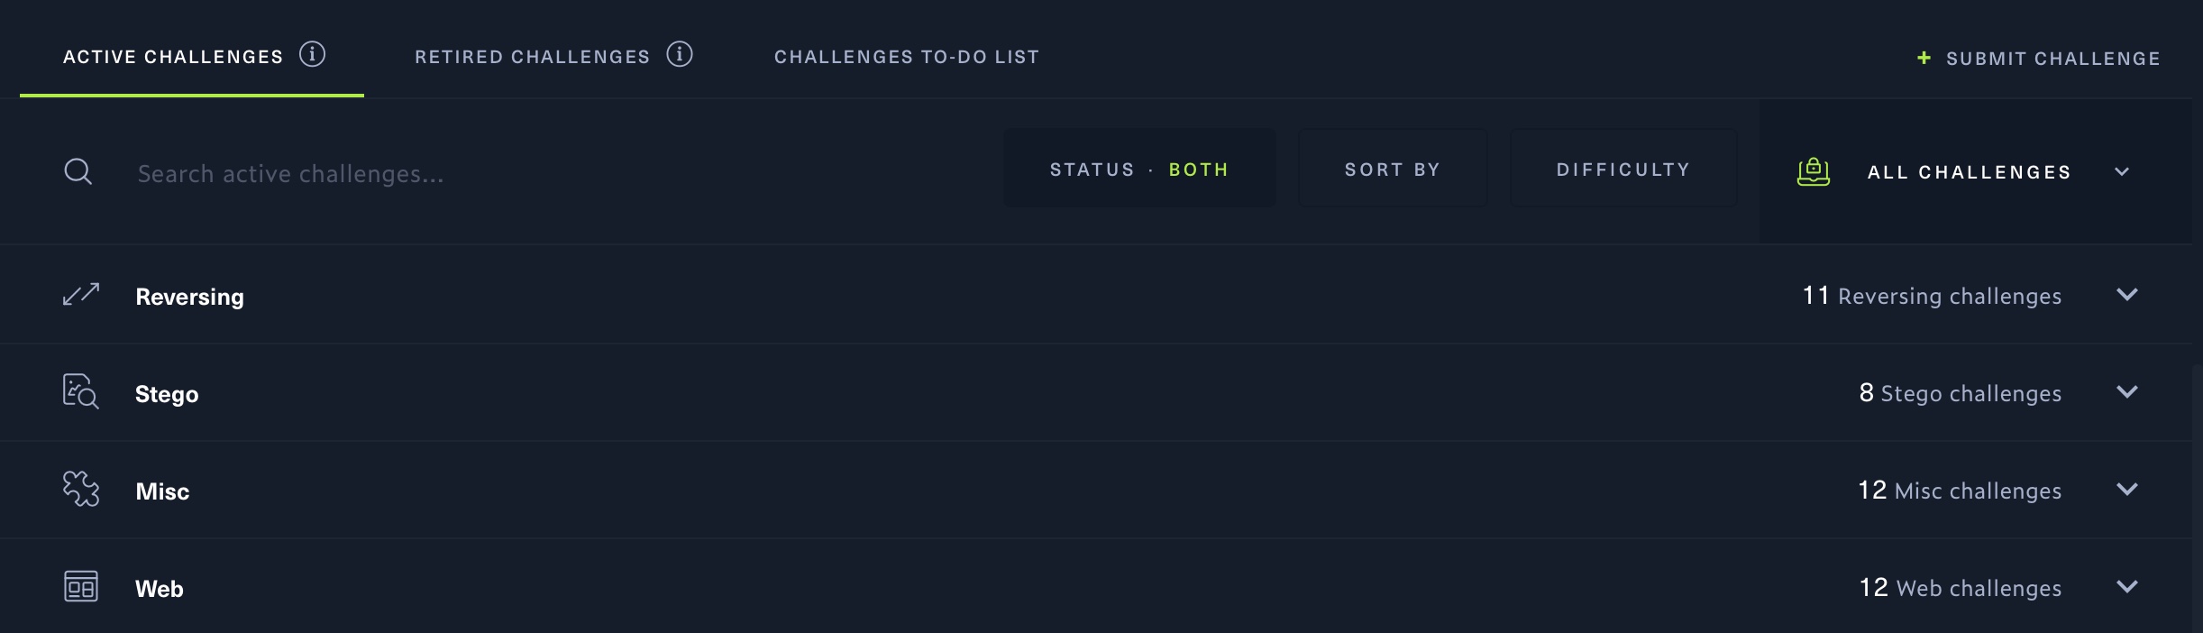Expand the Misc challenges chevron
Image resolution: width=2203 pixels, height=633 pixels.
2127,490
